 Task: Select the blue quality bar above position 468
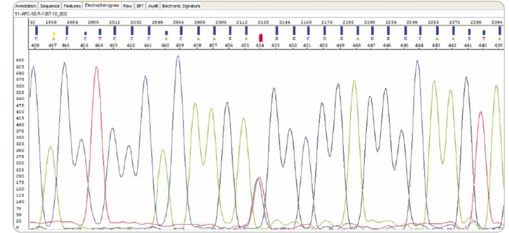click(36, 31)
